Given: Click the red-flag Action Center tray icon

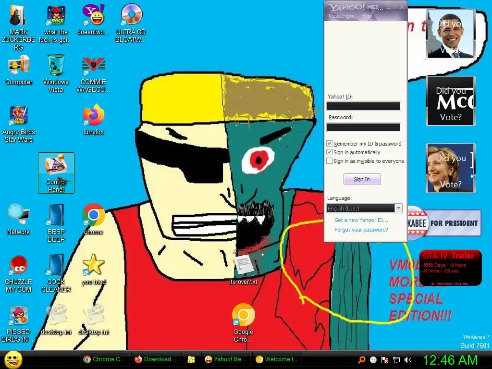Looking at the screenshot, I should (385, 360).
